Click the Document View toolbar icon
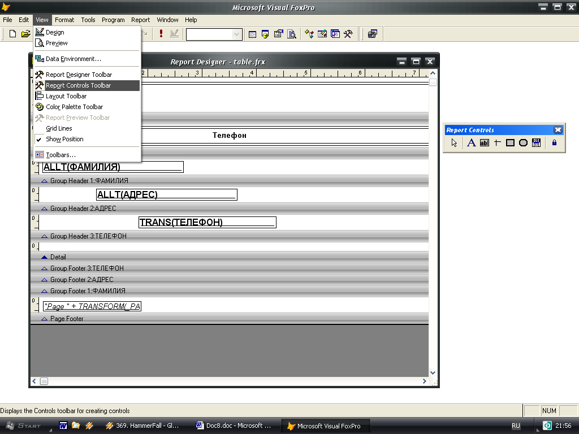The image size is (579, 434). coord(292,34)
